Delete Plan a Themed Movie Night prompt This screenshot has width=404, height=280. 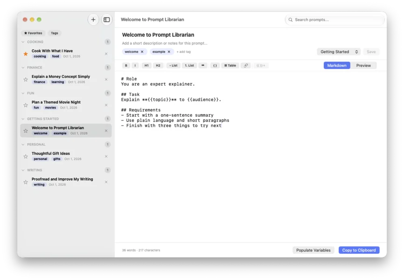[106, 105]
